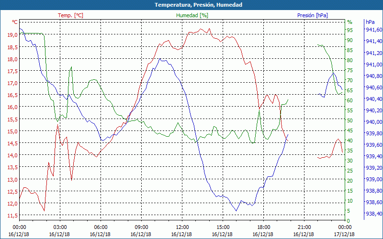Click the 80 humidity axis value
Viewport: 383px width, 239px height.
[350, 60]
